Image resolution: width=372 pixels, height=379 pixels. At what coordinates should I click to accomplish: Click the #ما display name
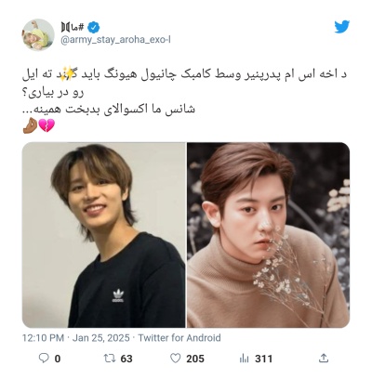[73, 28]
